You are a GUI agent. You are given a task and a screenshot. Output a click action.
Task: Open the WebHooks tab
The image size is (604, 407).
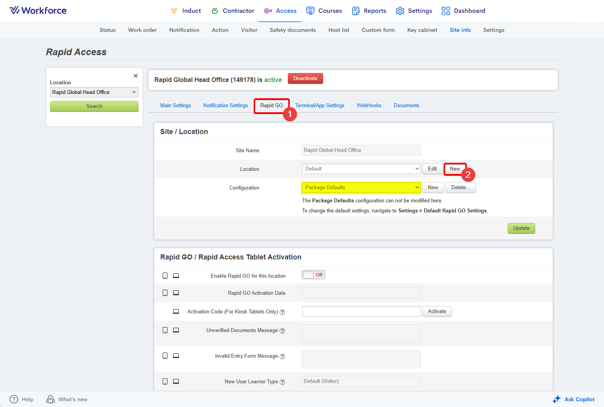(369, 106)
